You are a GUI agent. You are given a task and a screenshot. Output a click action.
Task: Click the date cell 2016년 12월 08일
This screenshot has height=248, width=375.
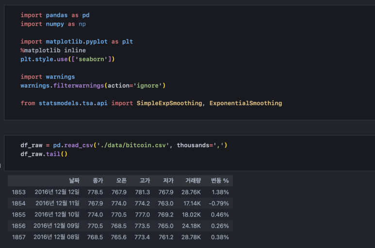[56, 237]
